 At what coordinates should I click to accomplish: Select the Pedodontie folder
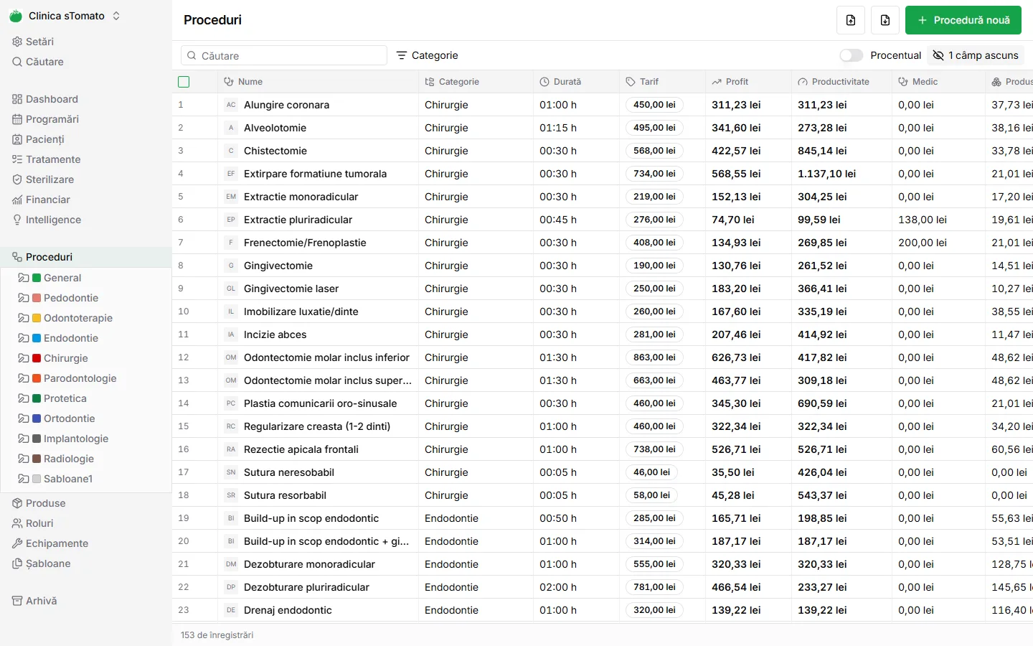click(x=71, y=298)
